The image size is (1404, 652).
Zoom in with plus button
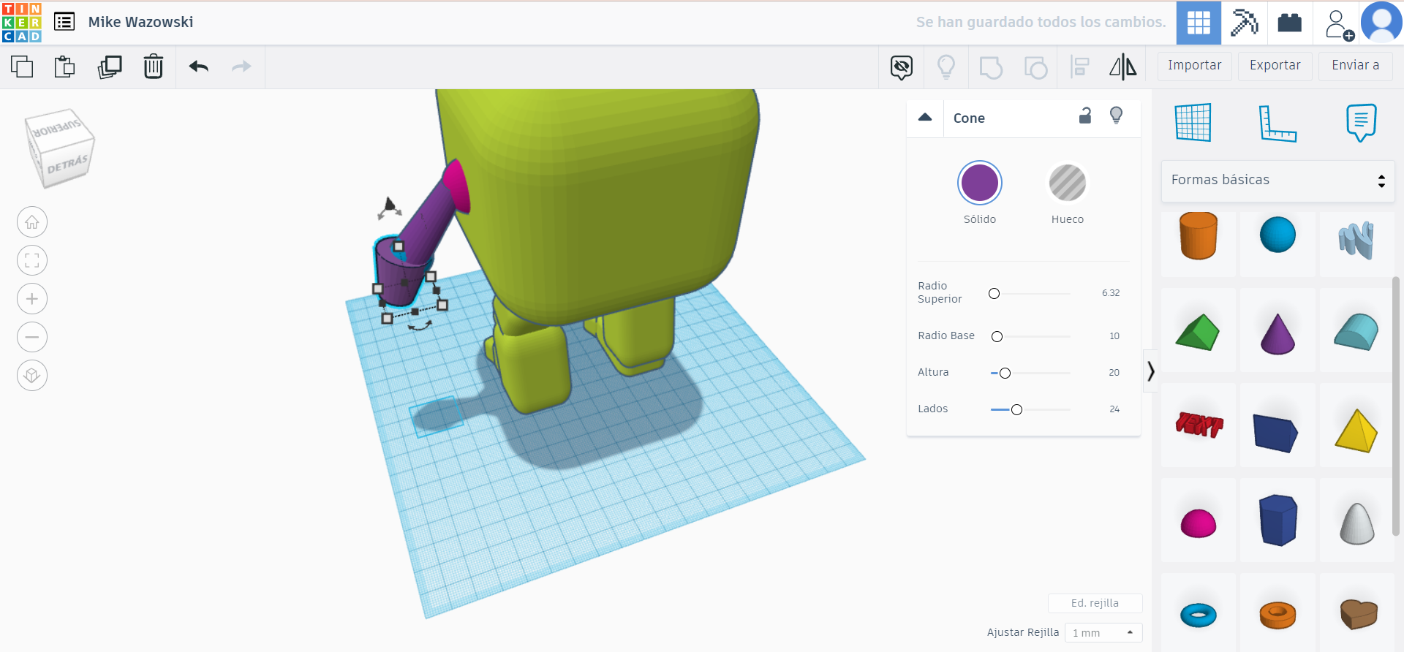click(x=32, y=299)
